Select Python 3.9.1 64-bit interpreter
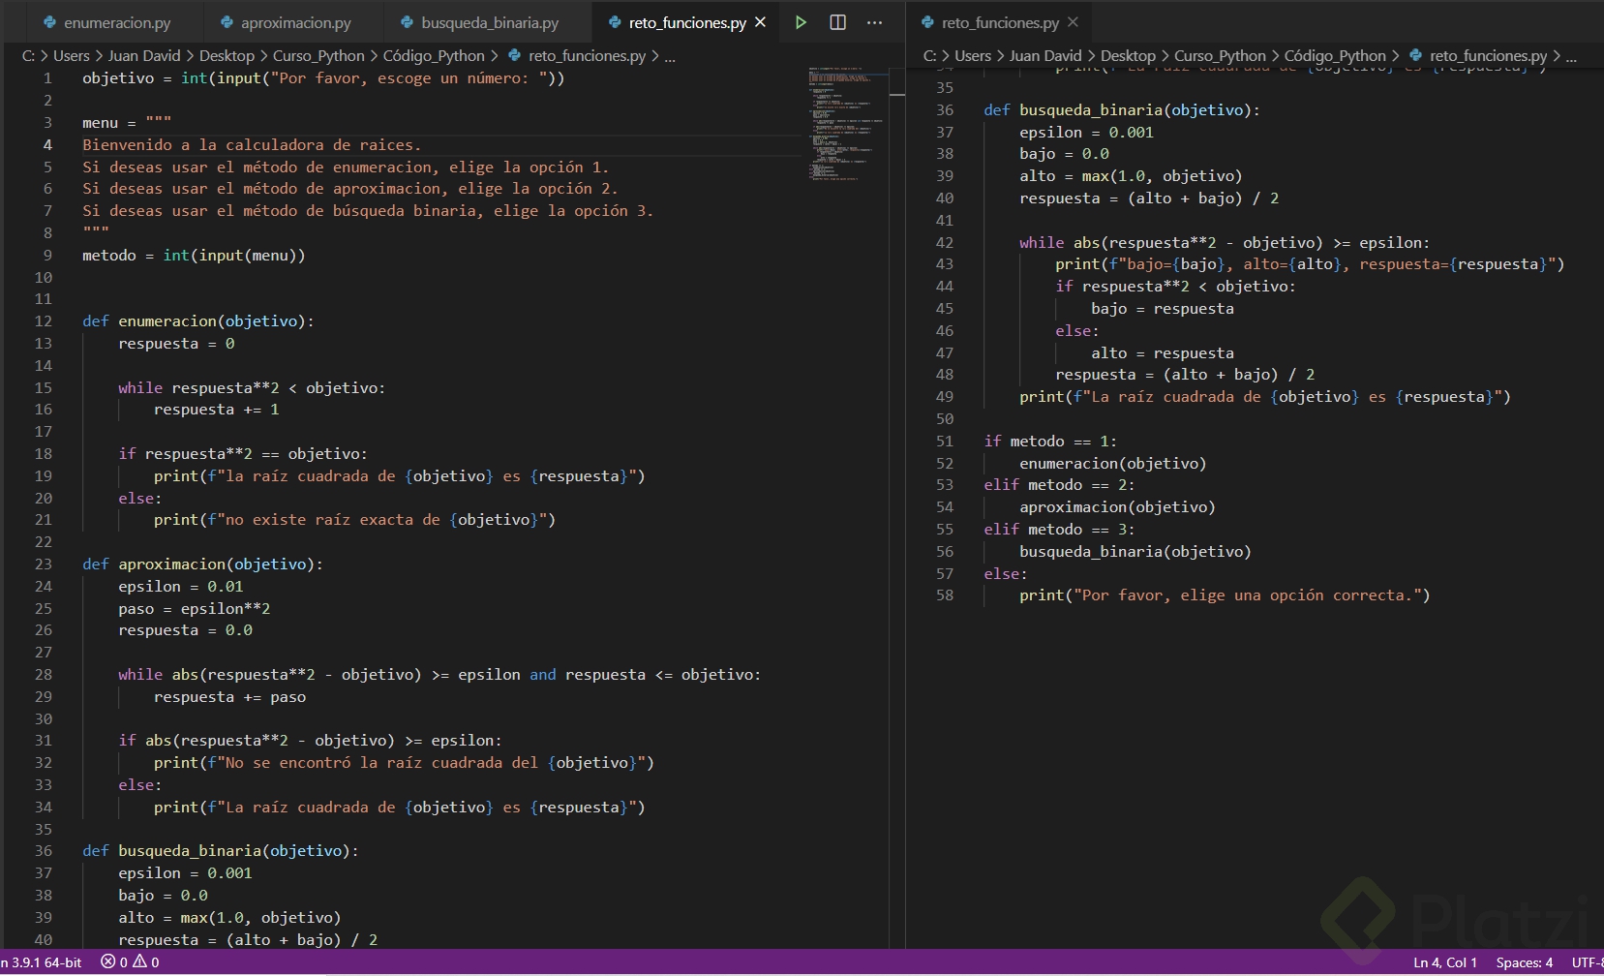Screen dimensions: 1604x976 (x=41, y=962)
